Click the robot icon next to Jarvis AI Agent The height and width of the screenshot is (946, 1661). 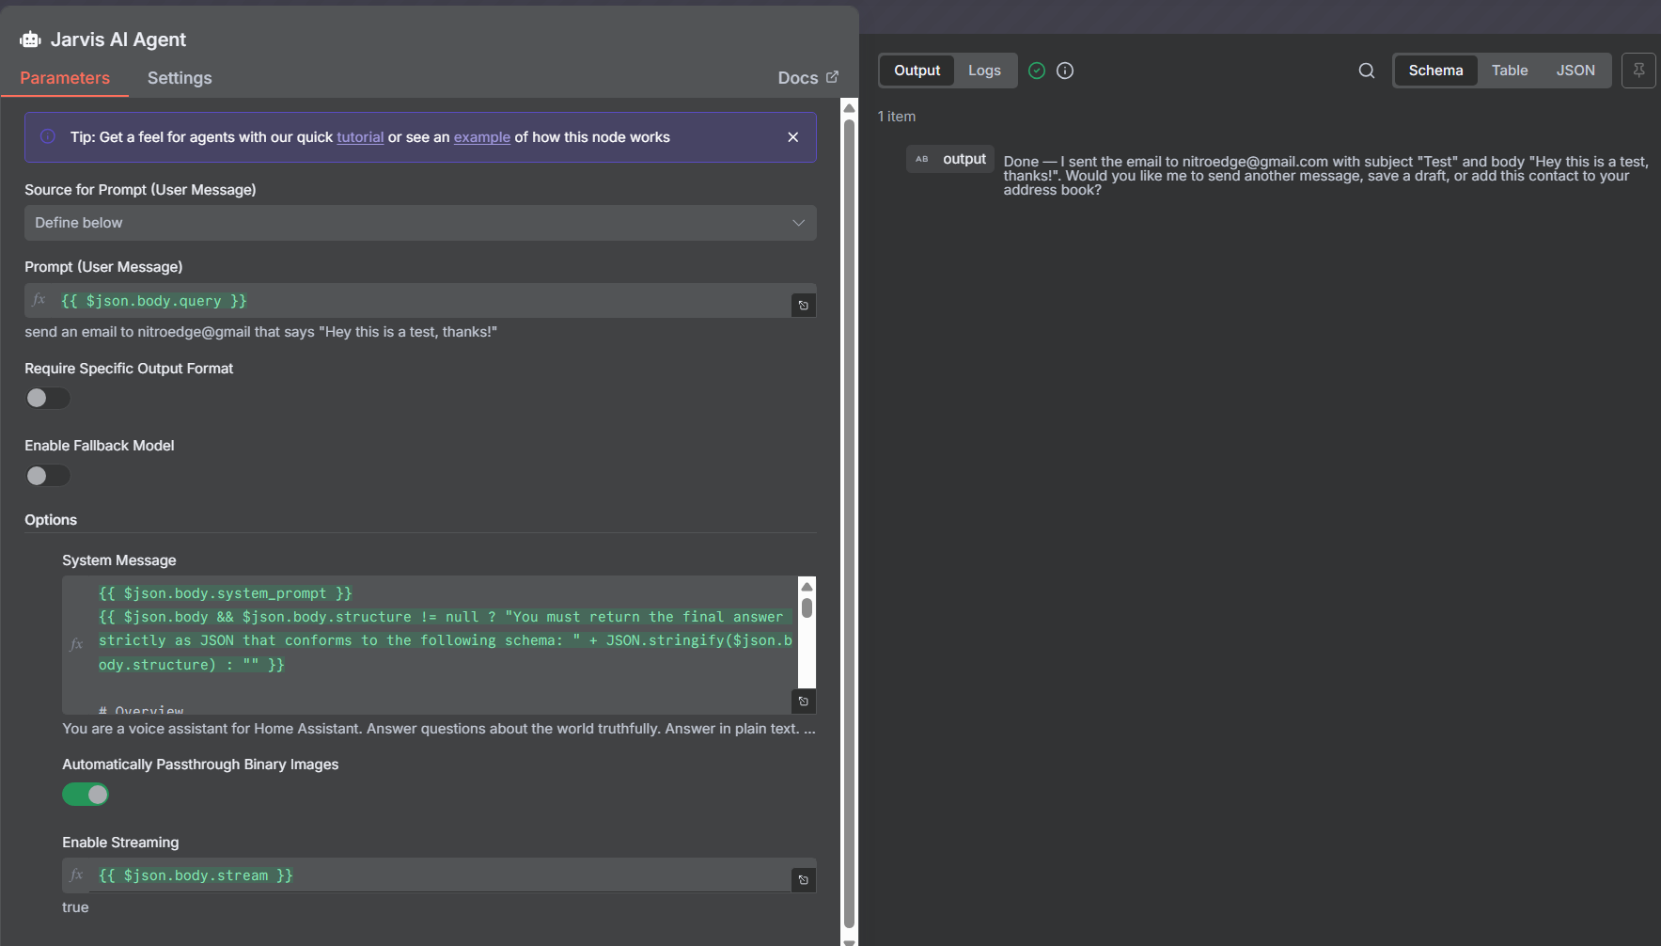(x=29, y=39)
